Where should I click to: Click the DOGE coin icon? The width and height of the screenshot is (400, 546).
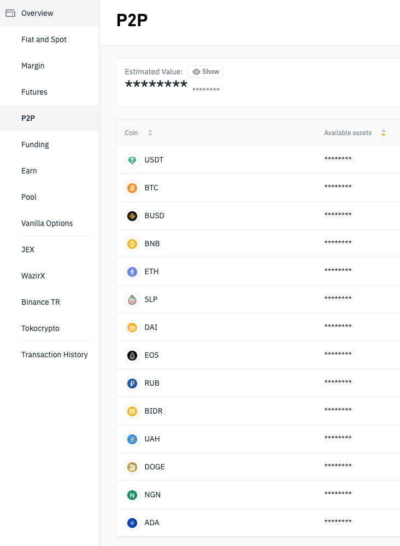pos(132,467)
